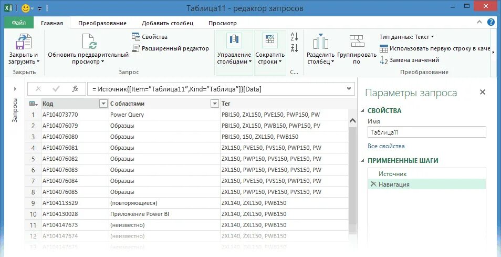Select the Навигация step
The height and width of the screenshot is (257, 501).
[x=427, y=184]
